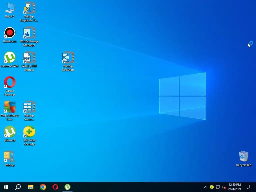Select the WinZip Duplicate Finder shortcut
The height and width of the screenshot is (192, 256).
29,12
